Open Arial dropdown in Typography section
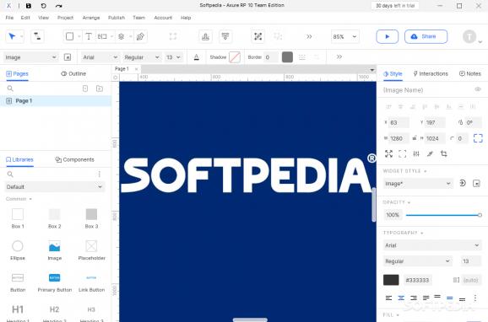 [x=432, y=245]
